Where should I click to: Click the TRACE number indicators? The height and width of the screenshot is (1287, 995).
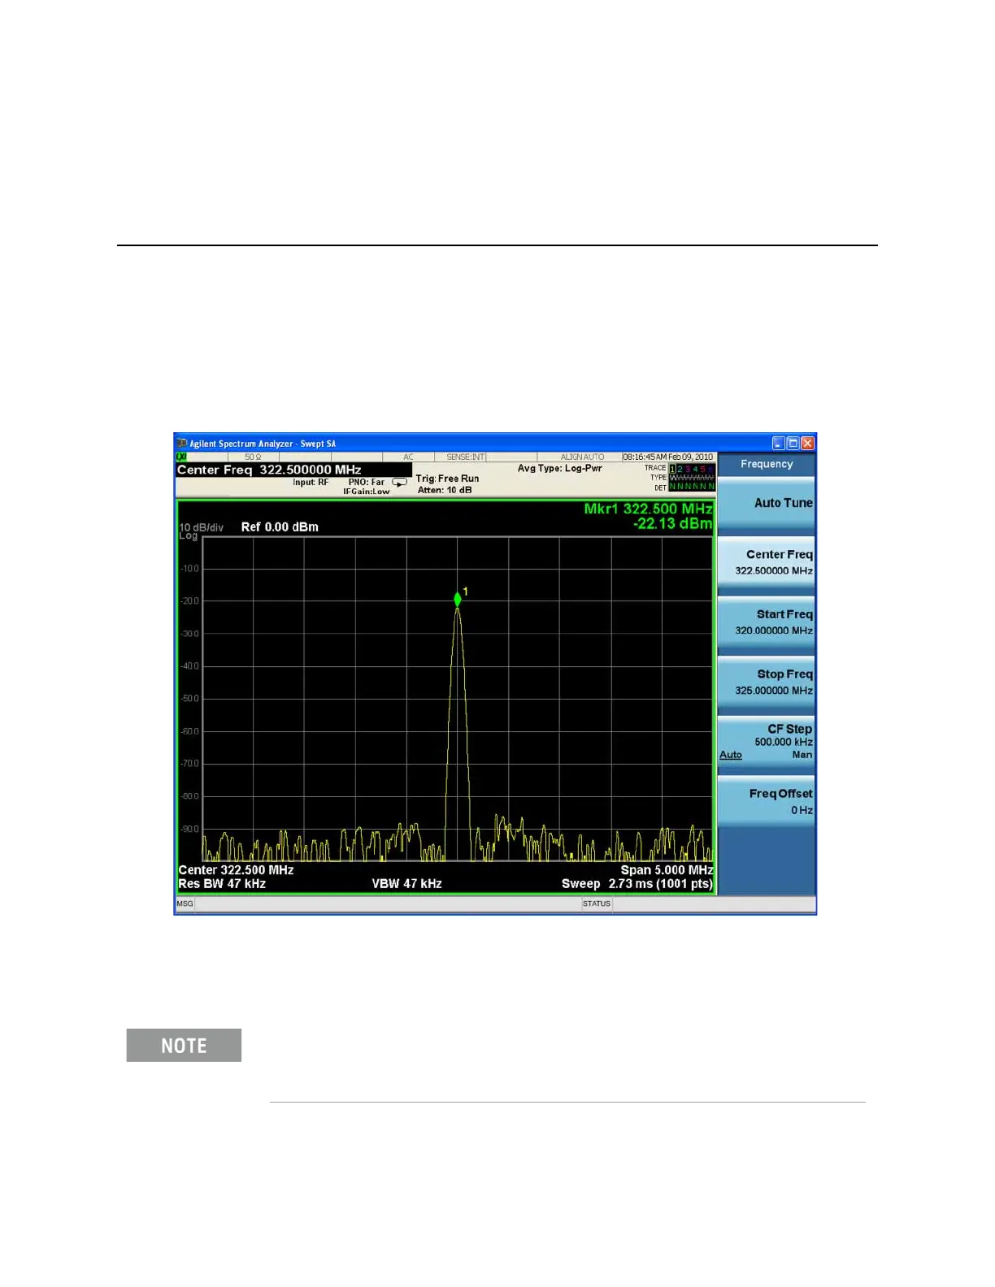tap(692, 469)
